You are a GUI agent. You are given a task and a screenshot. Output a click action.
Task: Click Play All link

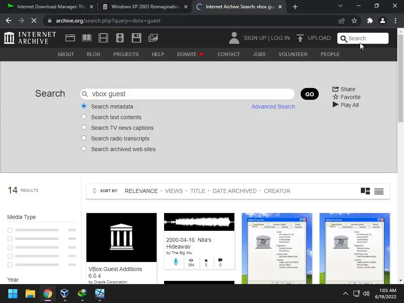pos(346,105)
